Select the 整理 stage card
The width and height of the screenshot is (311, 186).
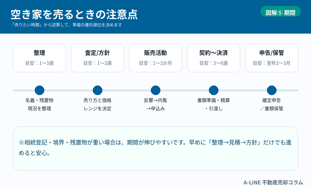pos(39,58)
